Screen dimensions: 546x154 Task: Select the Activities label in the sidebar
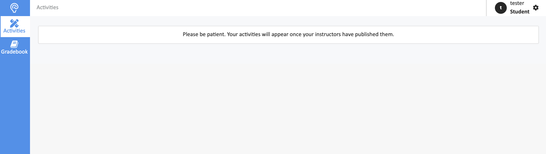[14, 31]
